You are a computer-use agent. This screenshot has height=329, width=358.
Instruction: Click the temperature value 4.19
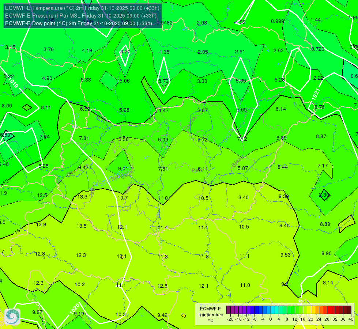tap(87, 50)
